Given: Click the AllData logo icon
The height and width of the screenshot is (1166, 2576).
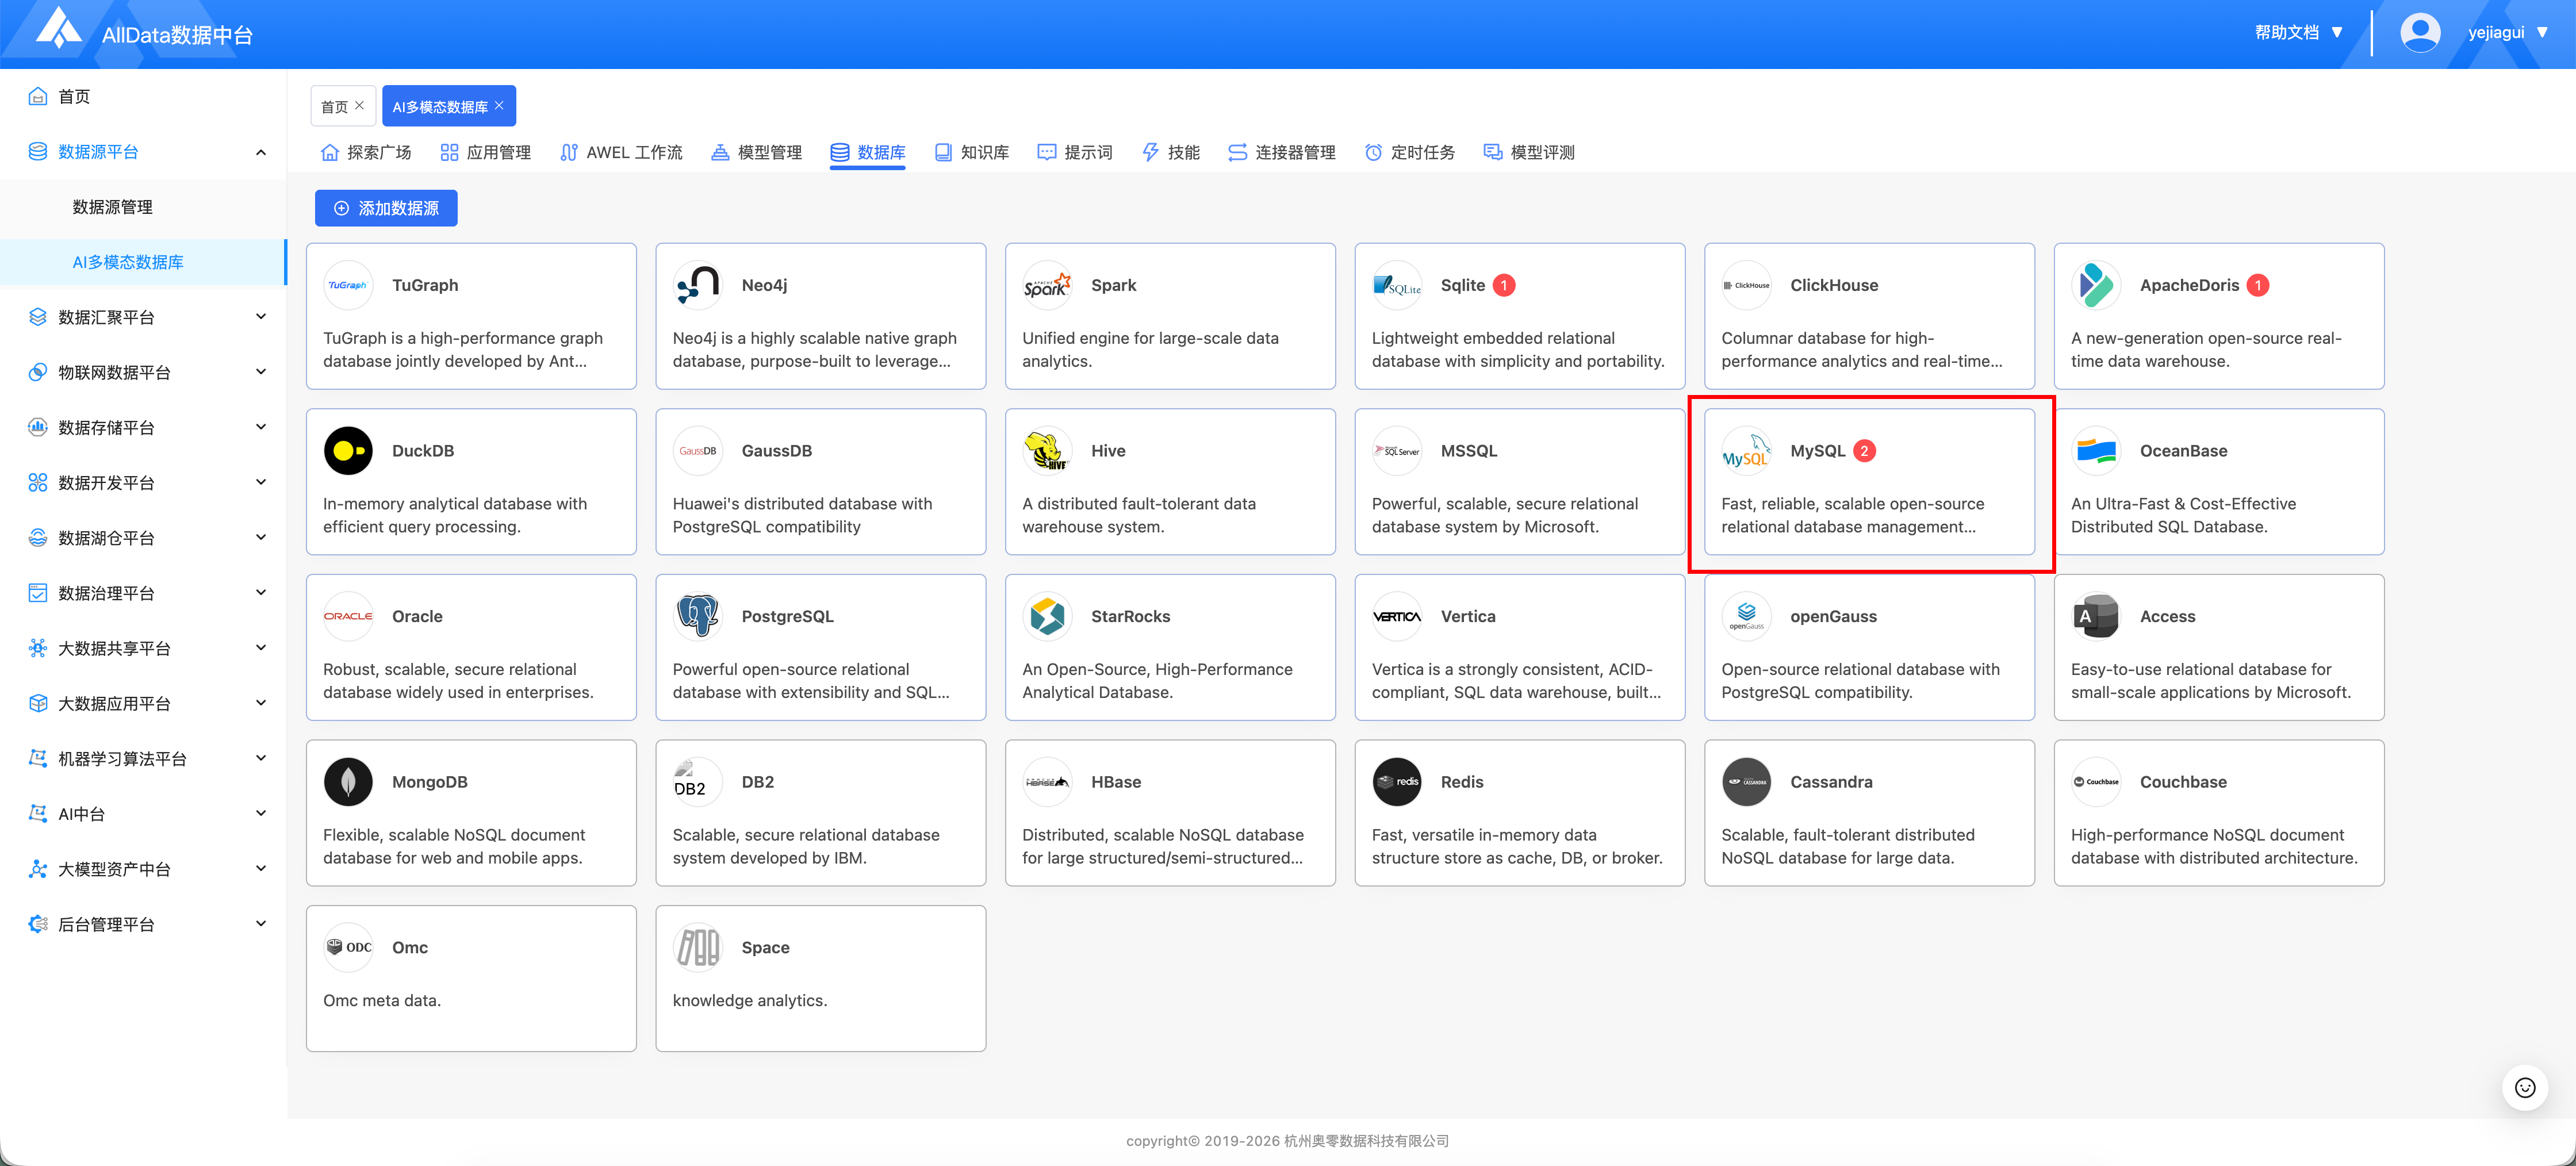Looking at the screenshot, I should click(x=58, y=29).
